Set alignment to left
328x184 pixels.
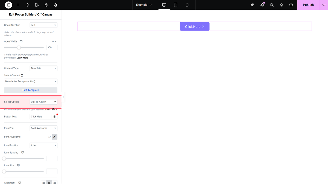click(44, 182)
